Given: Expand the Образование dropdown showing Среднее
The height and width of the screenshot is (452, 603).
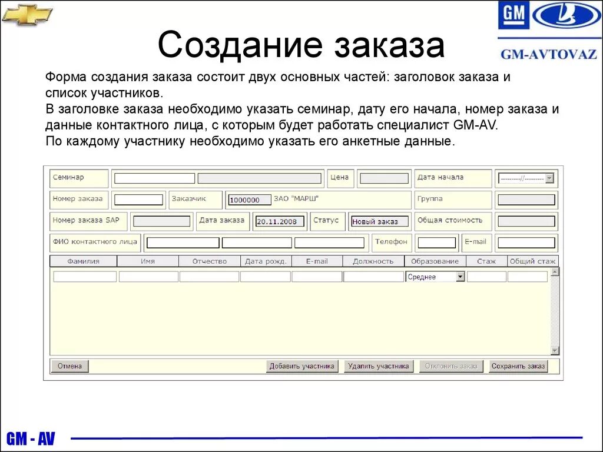Looking at the screenshot, I should (460, 277).
